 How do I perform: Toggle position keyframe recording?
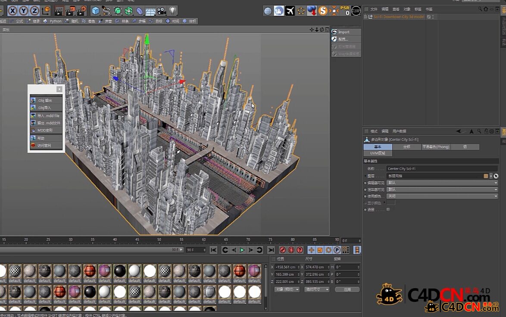(312, 250)
